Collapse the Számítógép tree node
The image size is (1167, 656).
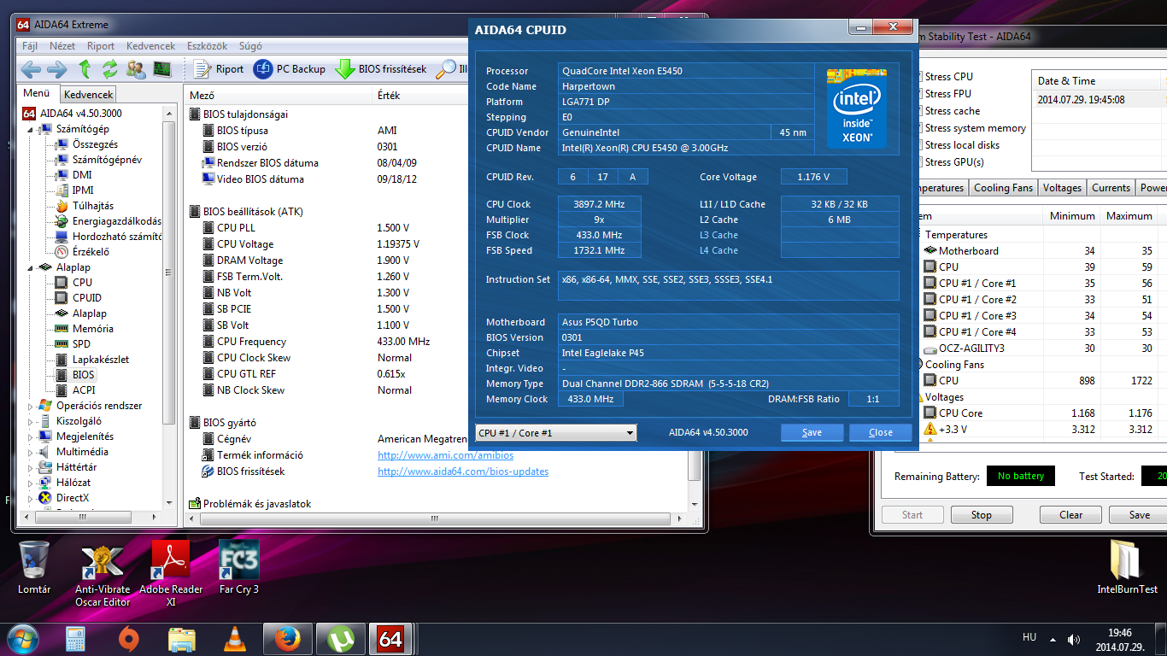coord(32,129)
